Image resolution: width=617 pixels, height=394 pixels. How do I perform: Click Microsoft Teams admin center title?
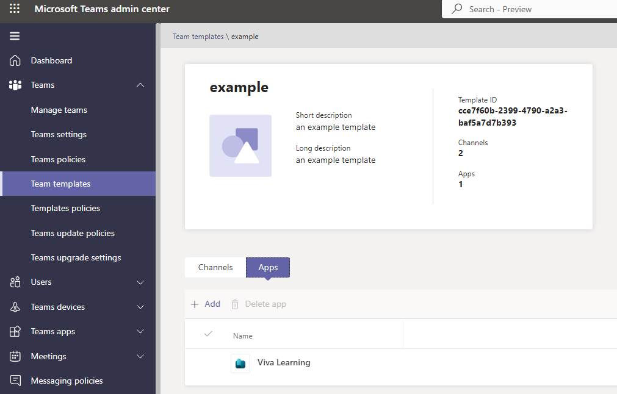click(x=102, y=9)
